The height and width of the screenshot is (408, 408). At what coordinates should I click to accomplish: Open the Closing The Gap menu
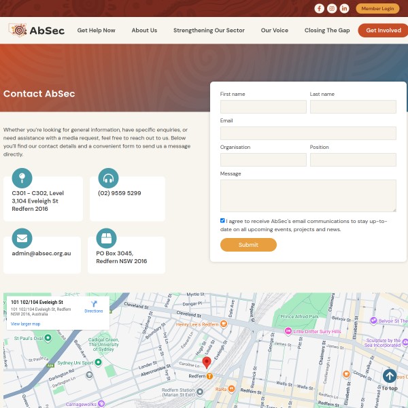[x=327, y=31]
